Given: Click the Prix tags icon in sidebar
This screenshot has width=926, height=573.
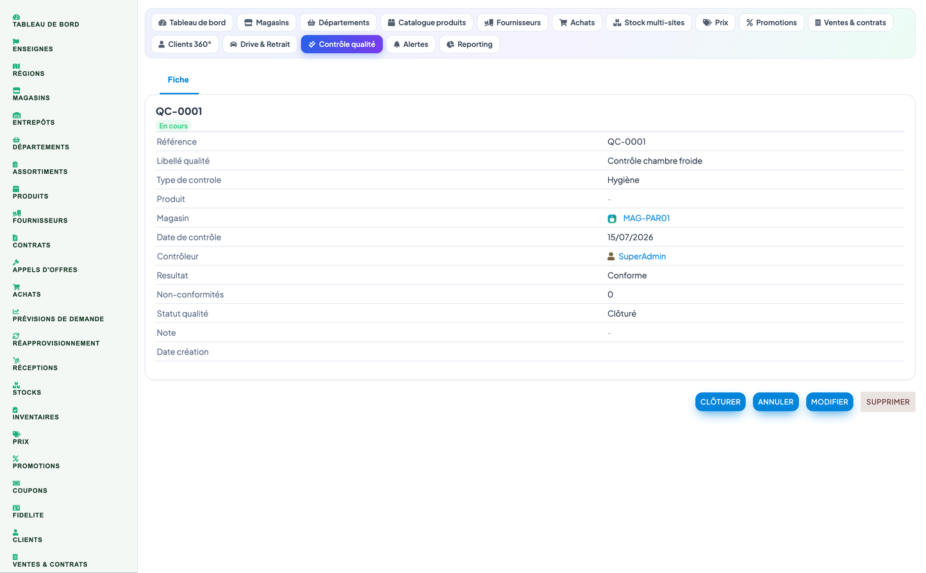Looking at the screenshot, I should (16, 434).
